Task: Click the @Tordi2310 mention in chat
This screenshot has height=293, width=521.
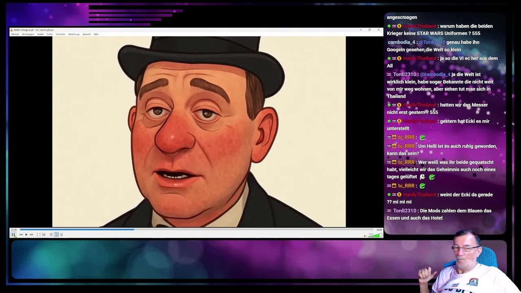Action: coord(432,42)
